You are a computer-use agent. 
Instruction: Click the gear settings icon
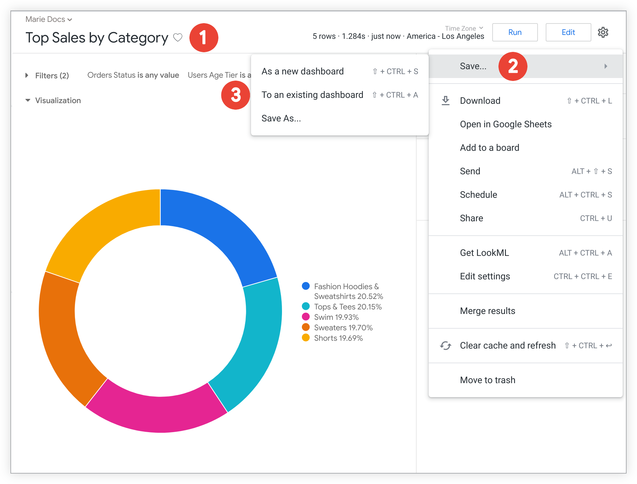coord(603,33)
